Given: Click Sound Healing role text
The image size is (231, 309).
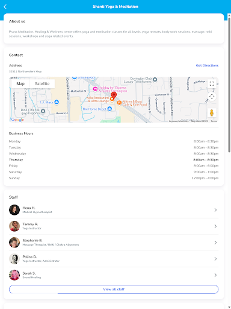Looking at the screenshot, I should (32, 278).
